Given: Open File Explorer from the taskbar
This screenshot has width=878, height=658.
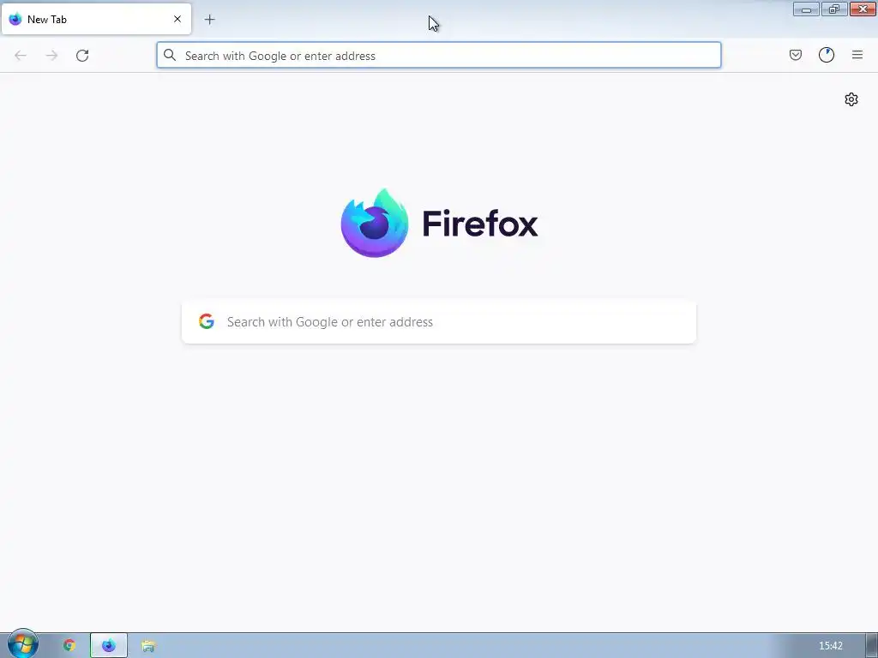Looking at the screenshot, I should coord(148,646).
